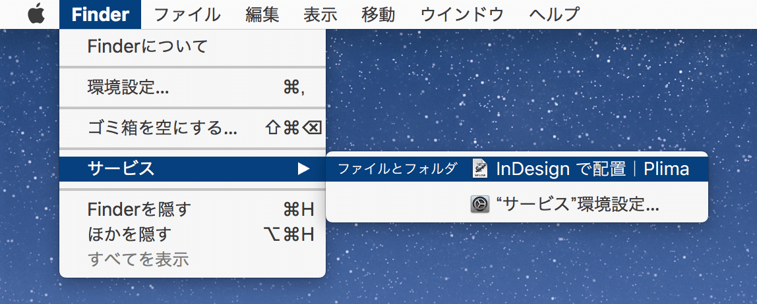Expand the サービス submenu
The image size is (757, 304).
point(193,168)
